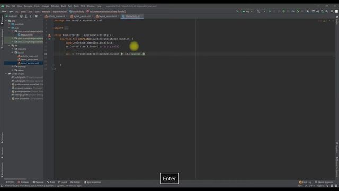The height and width of the screenshot is (191, 339).
Task: Click the class gutter icon beside MainActivity
Action: tap(49, 36)
